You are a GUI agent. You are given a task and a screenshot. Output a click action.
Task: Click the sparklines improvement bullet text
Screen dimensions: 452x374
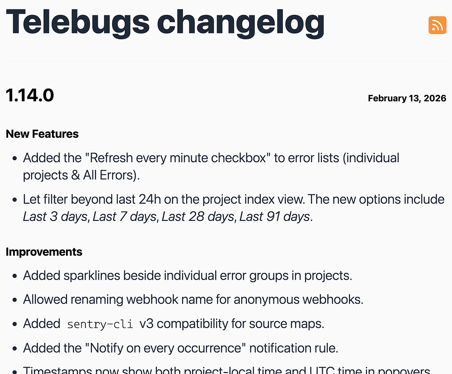pyautogui.click(x=188, y=276)
